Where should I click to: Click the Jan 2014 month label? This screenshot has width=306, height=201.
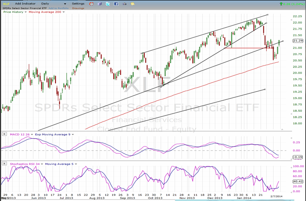(x=244, y=198)
